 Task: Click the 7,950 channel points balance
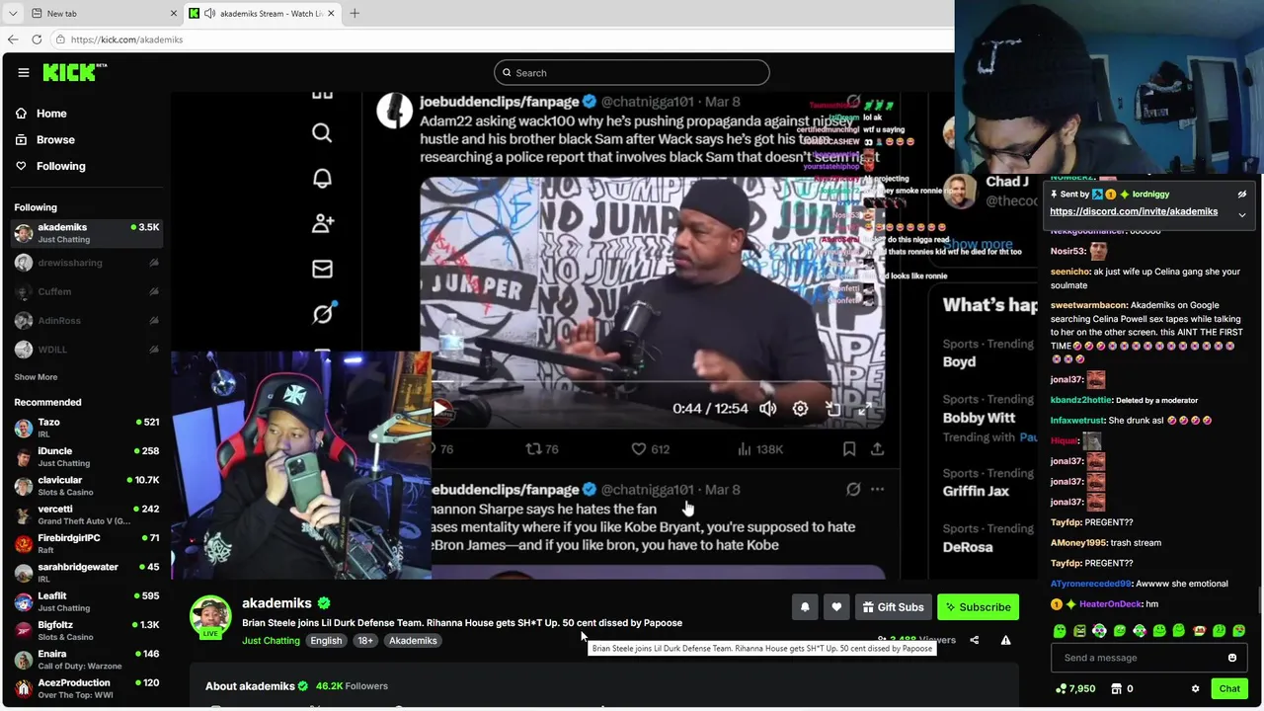point(1075,688)
